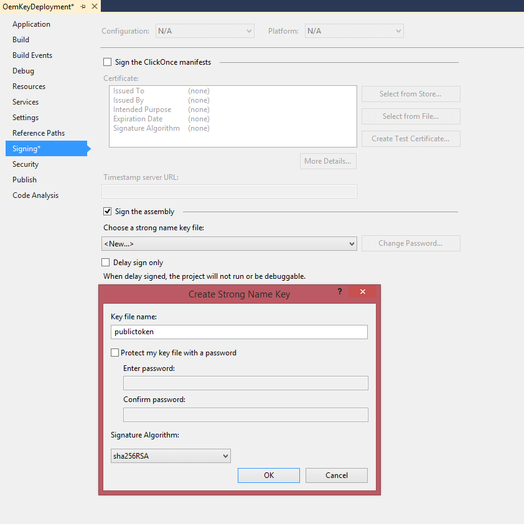Click the Key file name text field
Screen dimensions: 524x524
239,332
